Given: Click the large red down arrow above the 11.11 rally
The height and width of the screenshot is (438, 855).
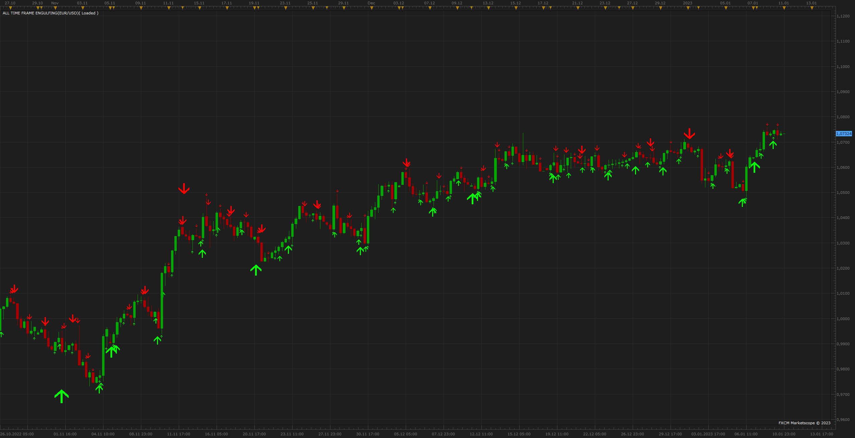Looking at the screenshot, I should (x=184, y=189).
